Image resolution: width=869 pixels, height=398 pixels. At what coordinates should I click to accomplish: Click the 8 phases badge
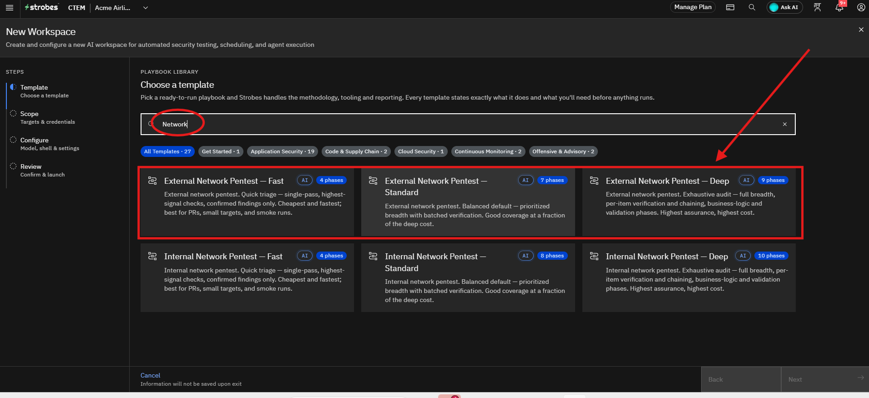click(x=552, y=256)
